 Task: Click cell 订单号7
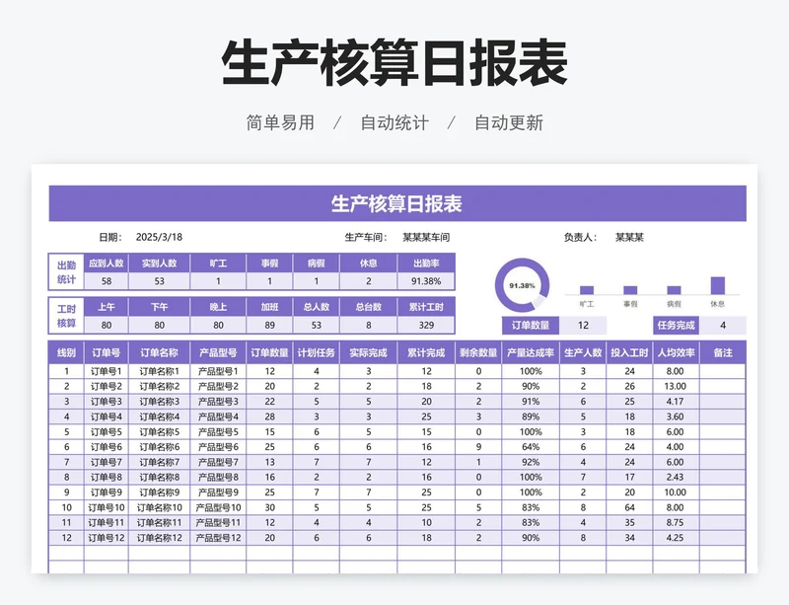pyautogui.click(x=107, y=462)
